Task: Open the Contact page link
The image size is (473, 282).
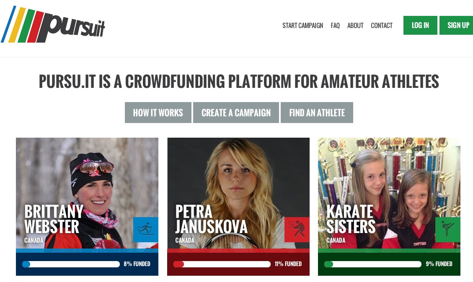Action: (382, 26)
